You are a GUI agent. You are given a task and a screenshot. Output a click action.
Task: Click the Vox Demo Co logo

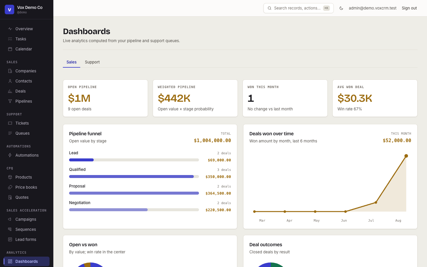pos(9,9)
